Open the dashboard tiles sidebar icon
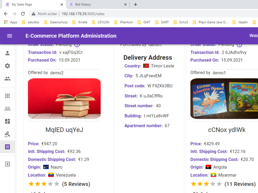 [x=7, y=121]
